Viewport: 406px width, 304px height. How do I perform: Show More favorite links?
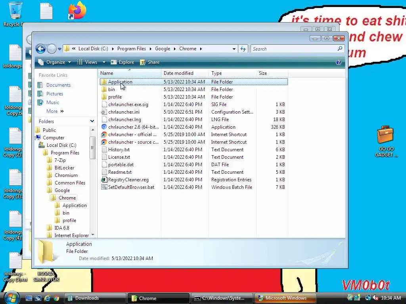[55, 111]
